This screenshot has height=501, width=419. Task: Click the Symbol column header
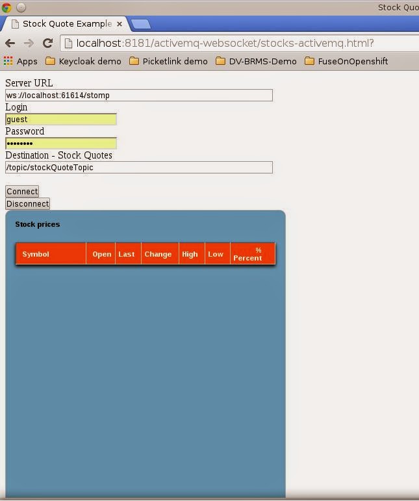(51, 254)
